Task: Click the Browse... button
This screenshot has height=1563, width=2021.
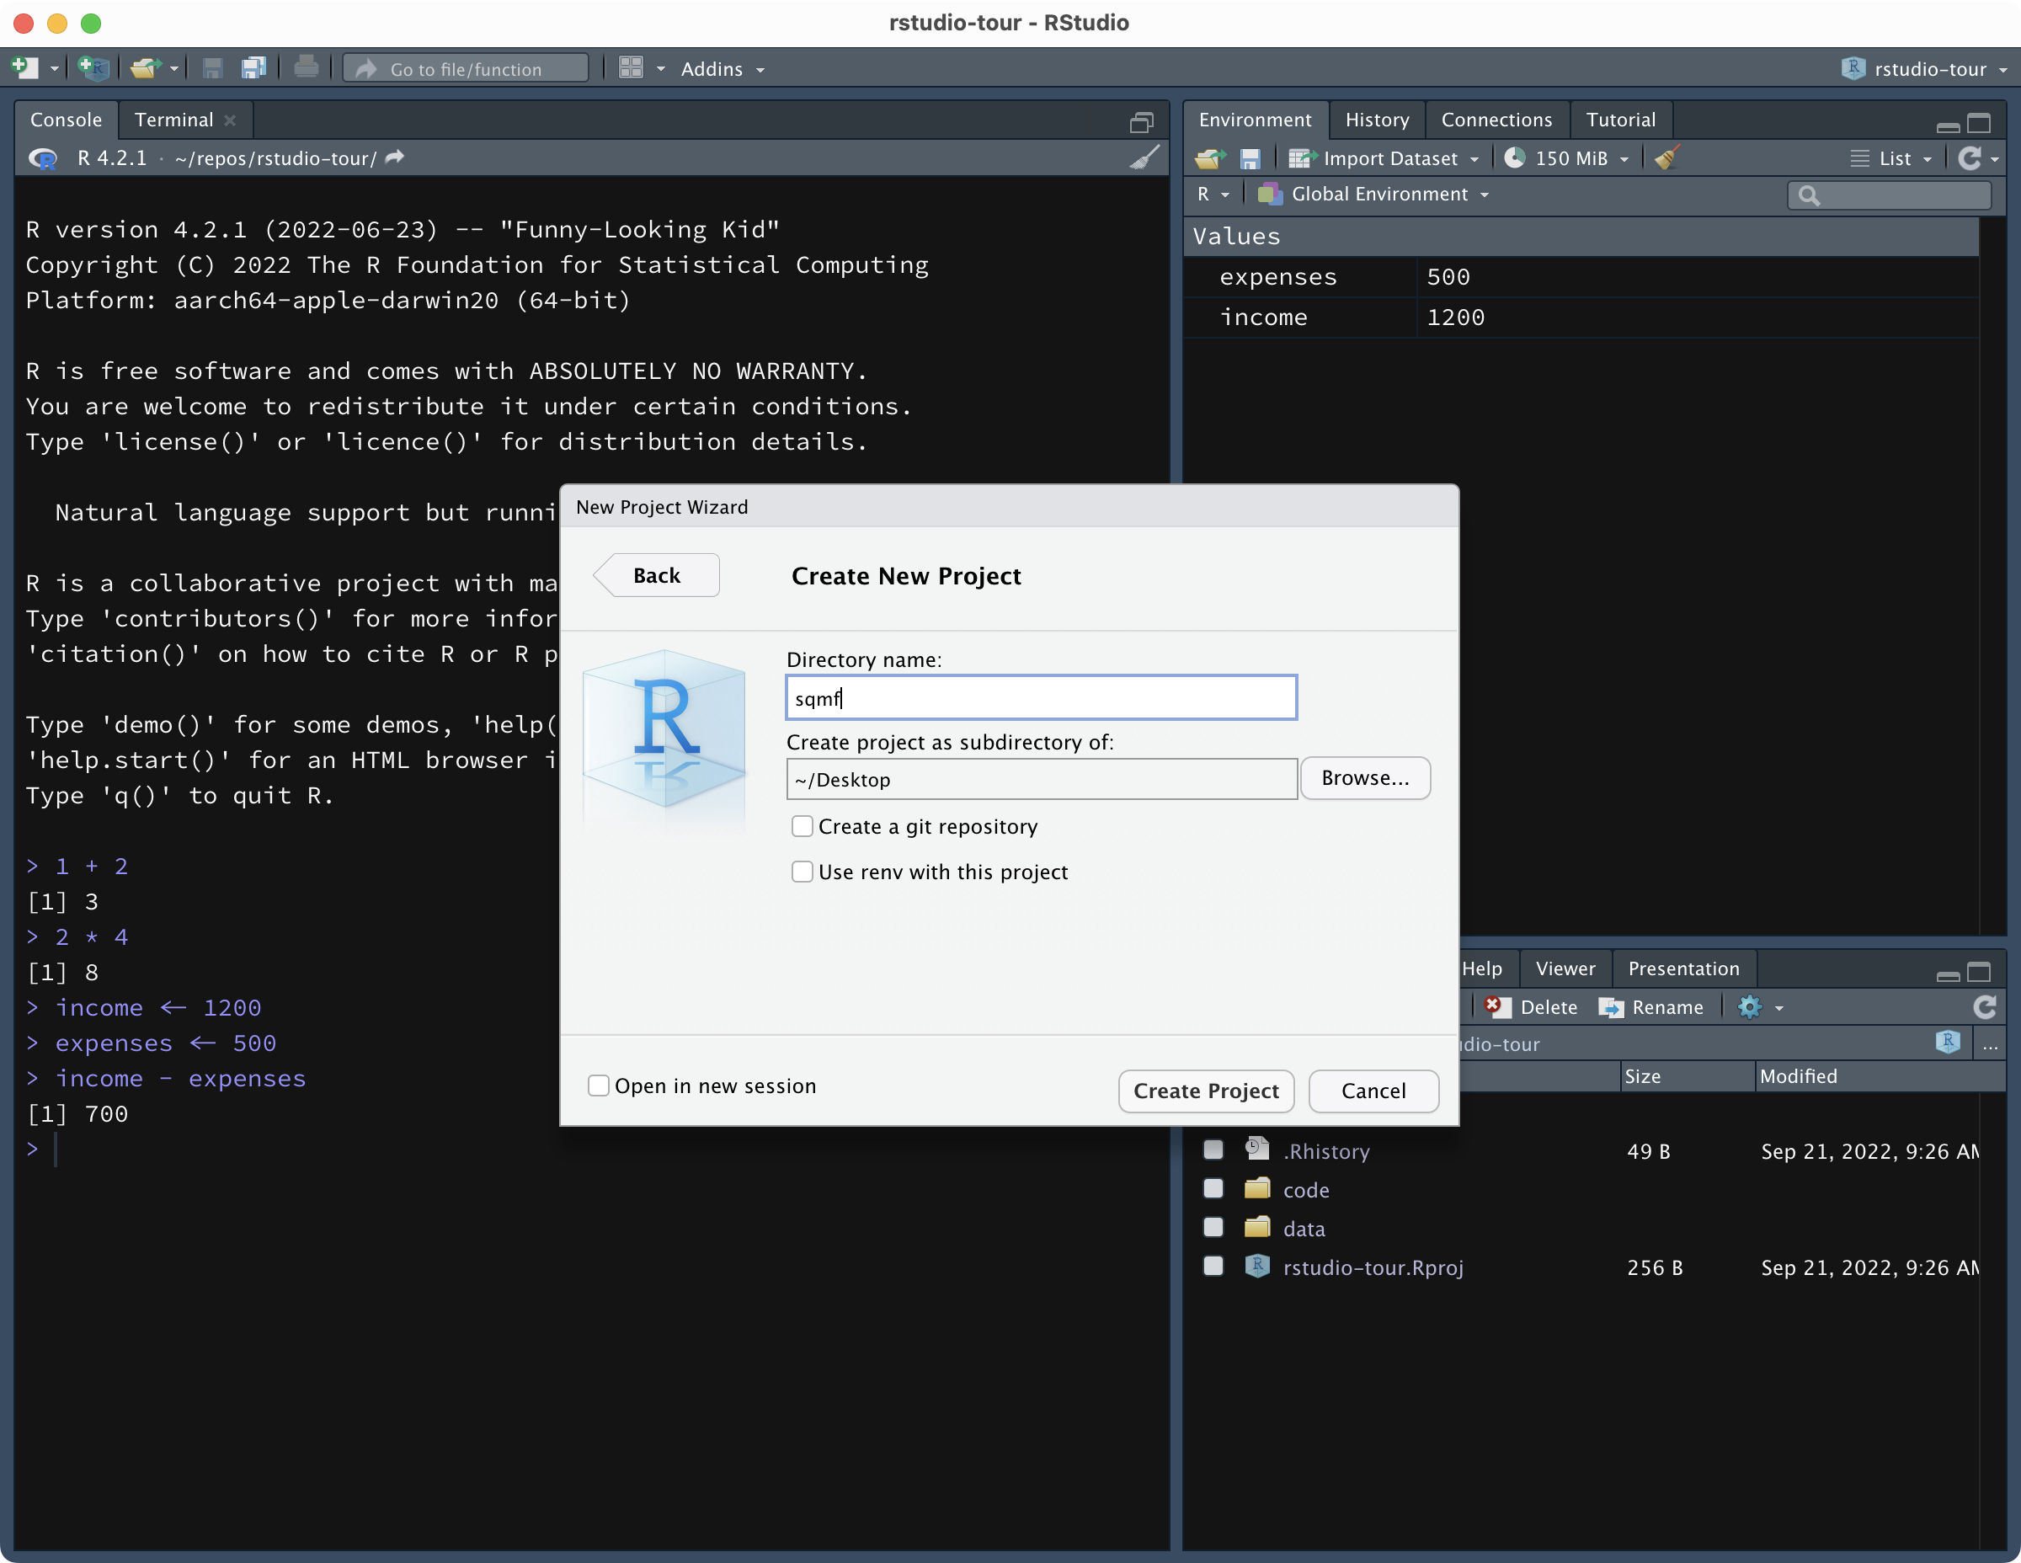Action: [x=1365, y=778]
